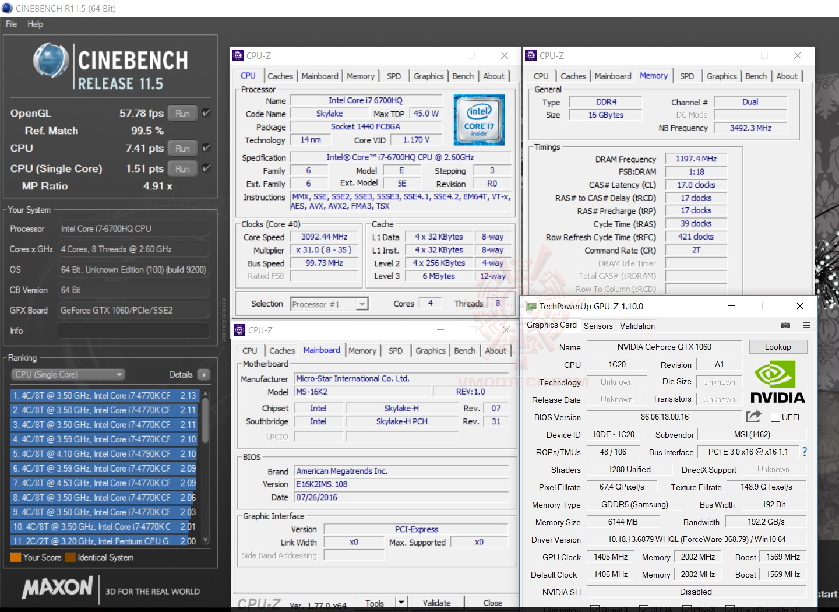The height and width of the screenshot is (612, 839).
Task: Open the Processor #1 selection dropdown
Action: 329,304
